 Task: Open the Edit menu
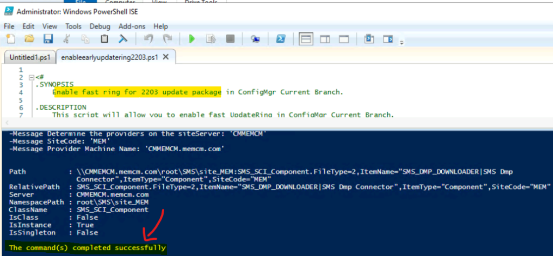tap(29, 26)
